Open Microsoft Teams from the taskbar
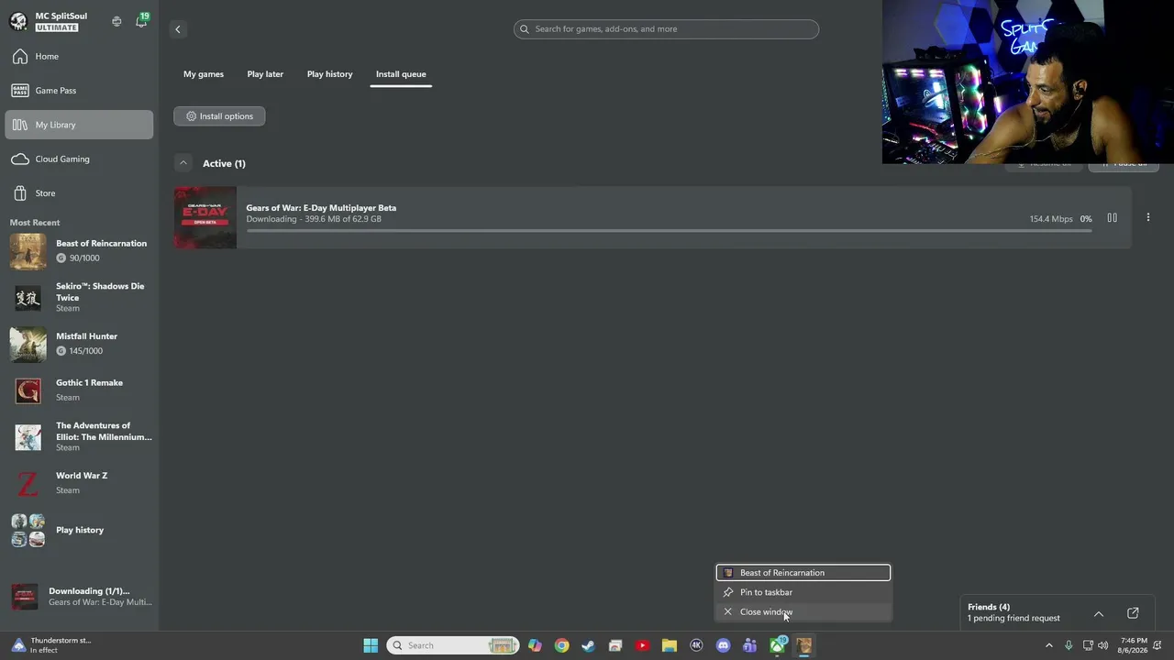This screenshot has width=1174, height=660. coord(749,645)
